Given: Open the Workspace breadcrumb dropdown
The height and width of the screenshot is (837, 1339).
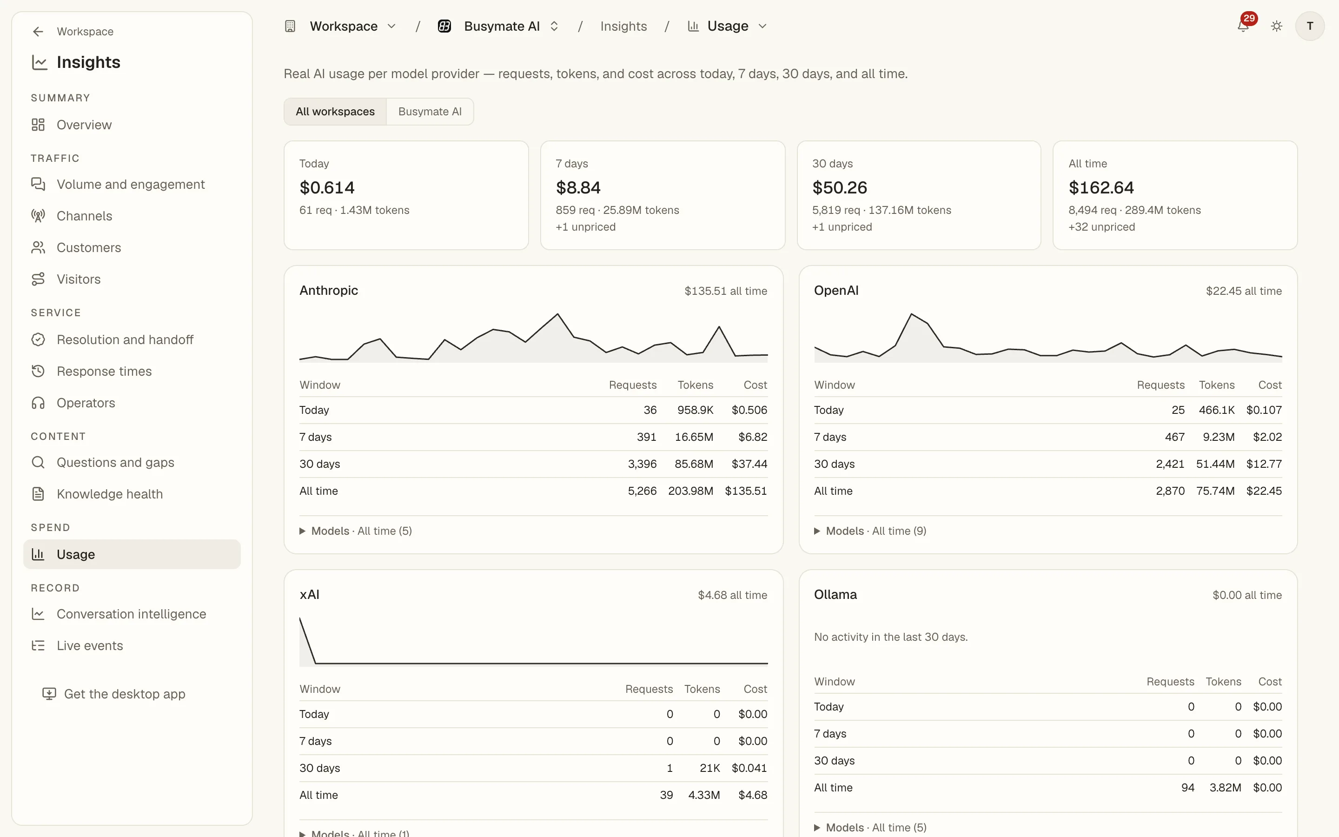Looking at the screenshot, I should [352, 26].
